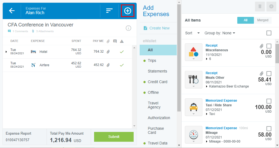Image resolution: width=279 pixels, height=148 pixels.
Task: Tick the Taxi / Ride Share checkbox
Action: pyautogui.click(x=269, y=101)
